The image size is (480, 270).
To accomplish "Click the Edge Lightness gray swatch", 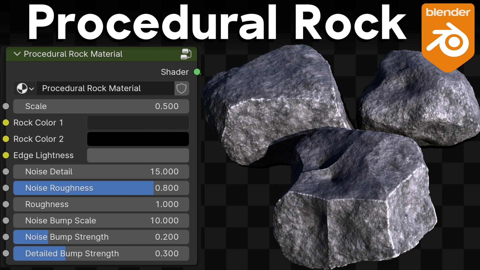I will 138,155.
